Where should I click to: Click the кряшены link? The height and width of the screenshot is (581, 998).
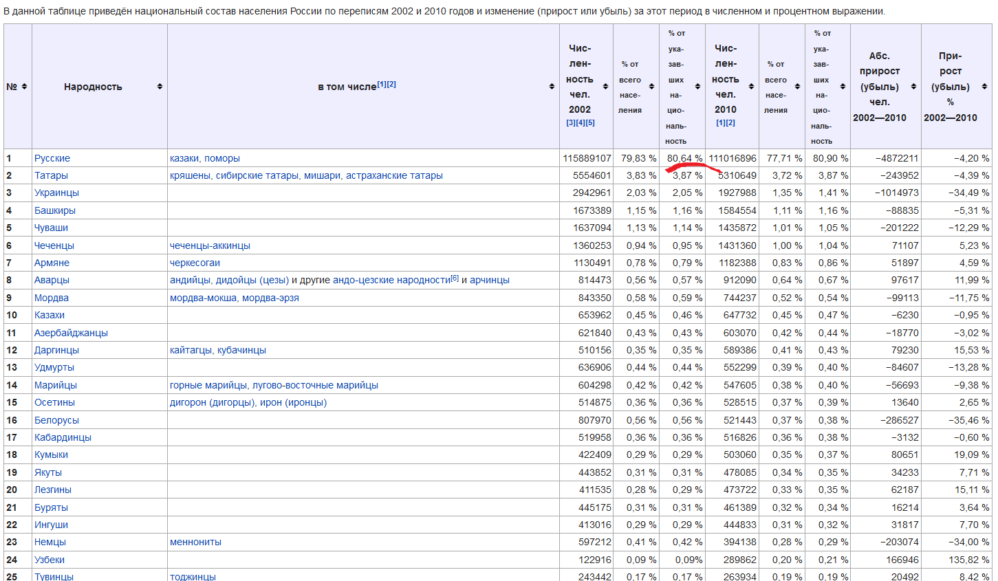(x=190, y=175)
